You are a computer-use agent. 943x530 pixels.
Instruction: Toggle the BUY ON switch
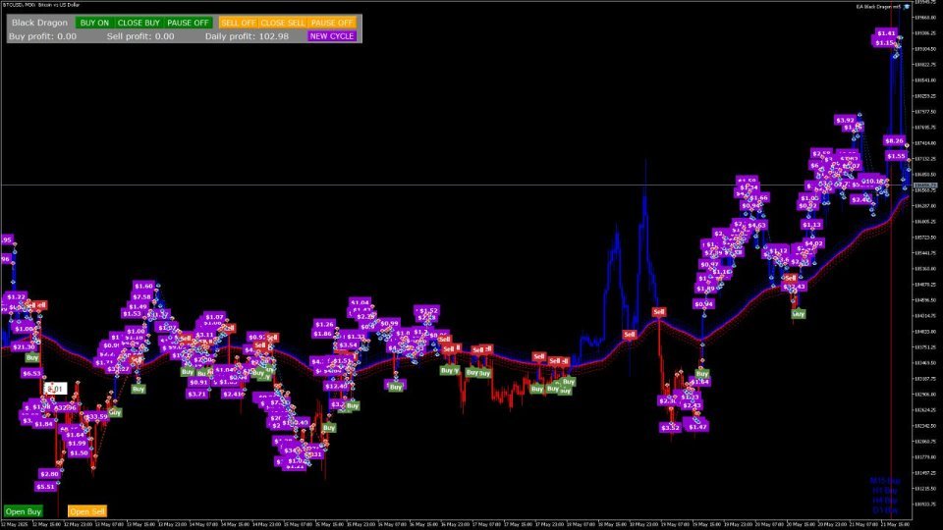[94, 23]
